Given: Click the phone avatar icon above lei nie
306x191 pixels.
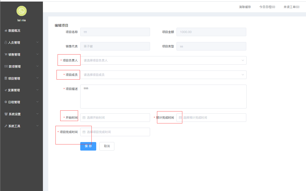Looking at the screenshot, I should point(22,11).
